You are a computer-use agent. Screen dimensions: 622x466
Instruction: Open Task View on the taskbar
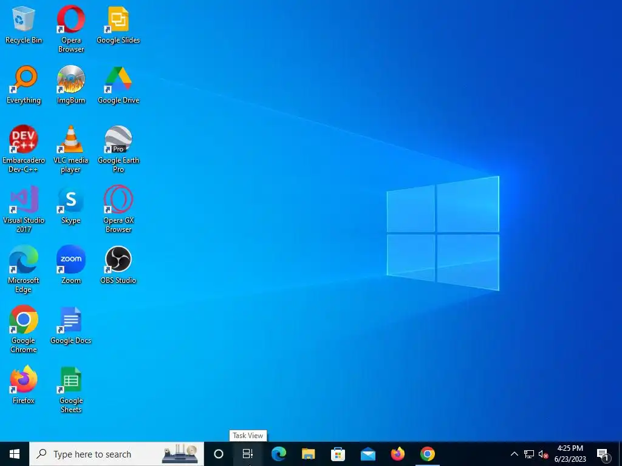(x=248, y=454)
